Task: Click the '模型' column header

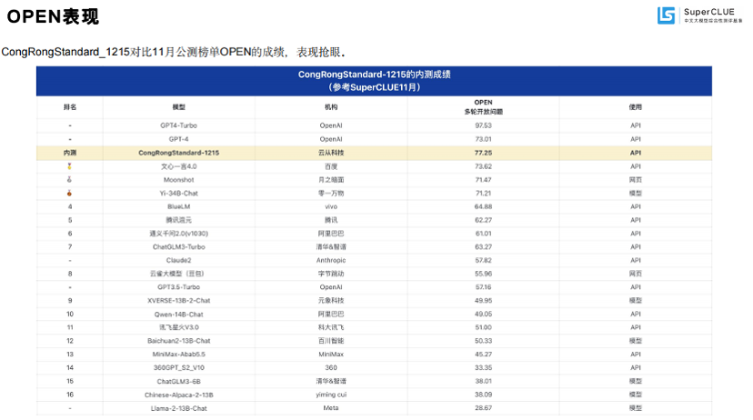Action: (178, 107)
